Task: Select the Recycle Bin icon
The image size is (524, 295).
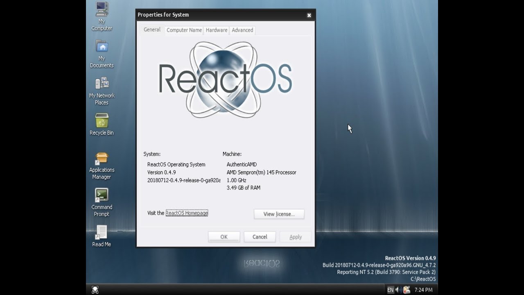Action: click(102, 125)
